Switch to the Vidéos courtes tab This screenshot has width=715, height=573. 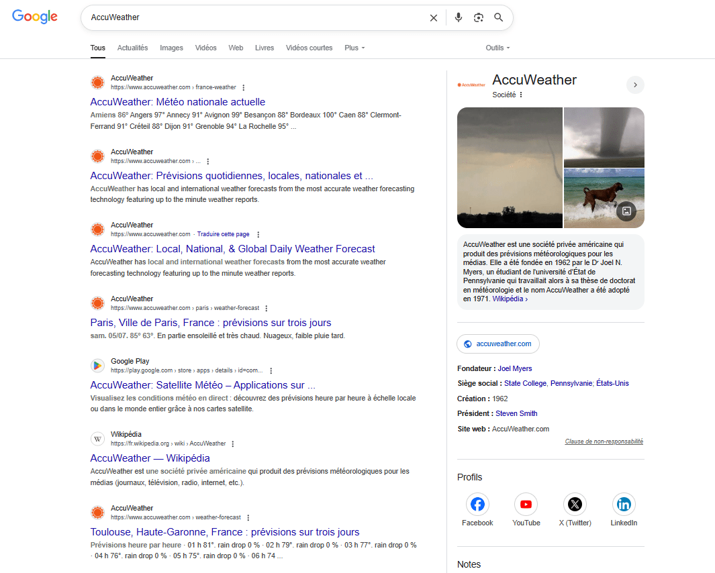coord(309,48)
